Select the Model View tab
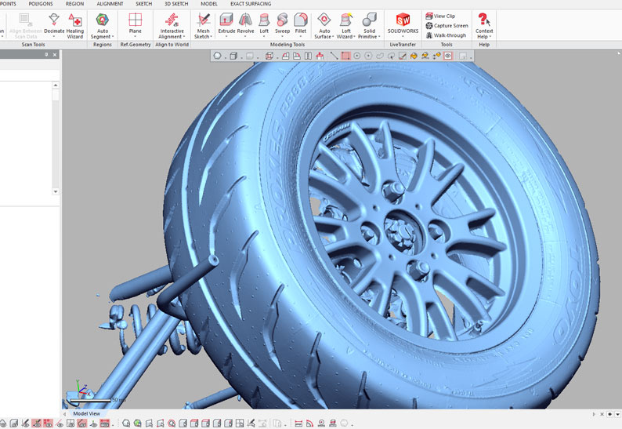The width and height of the screenshot is (622, 429). pos(86,413)
